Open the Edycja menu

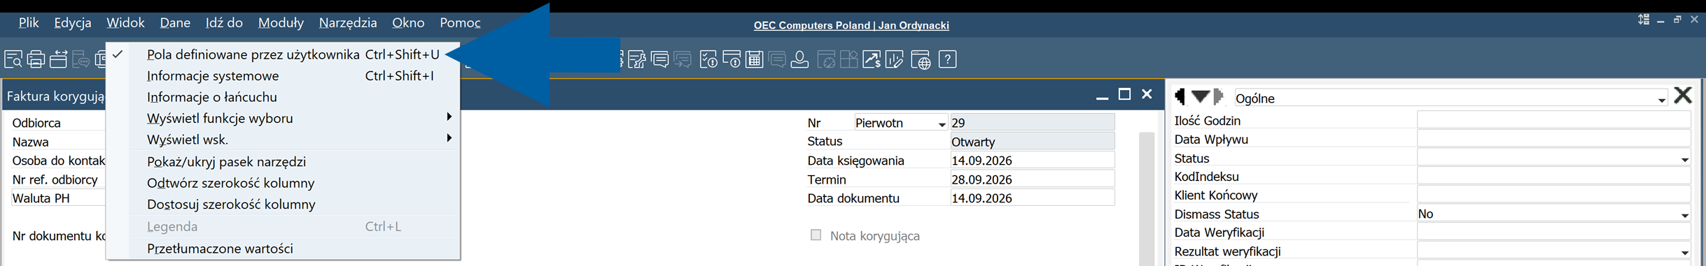pyautogui.click(x=73, y=23)
